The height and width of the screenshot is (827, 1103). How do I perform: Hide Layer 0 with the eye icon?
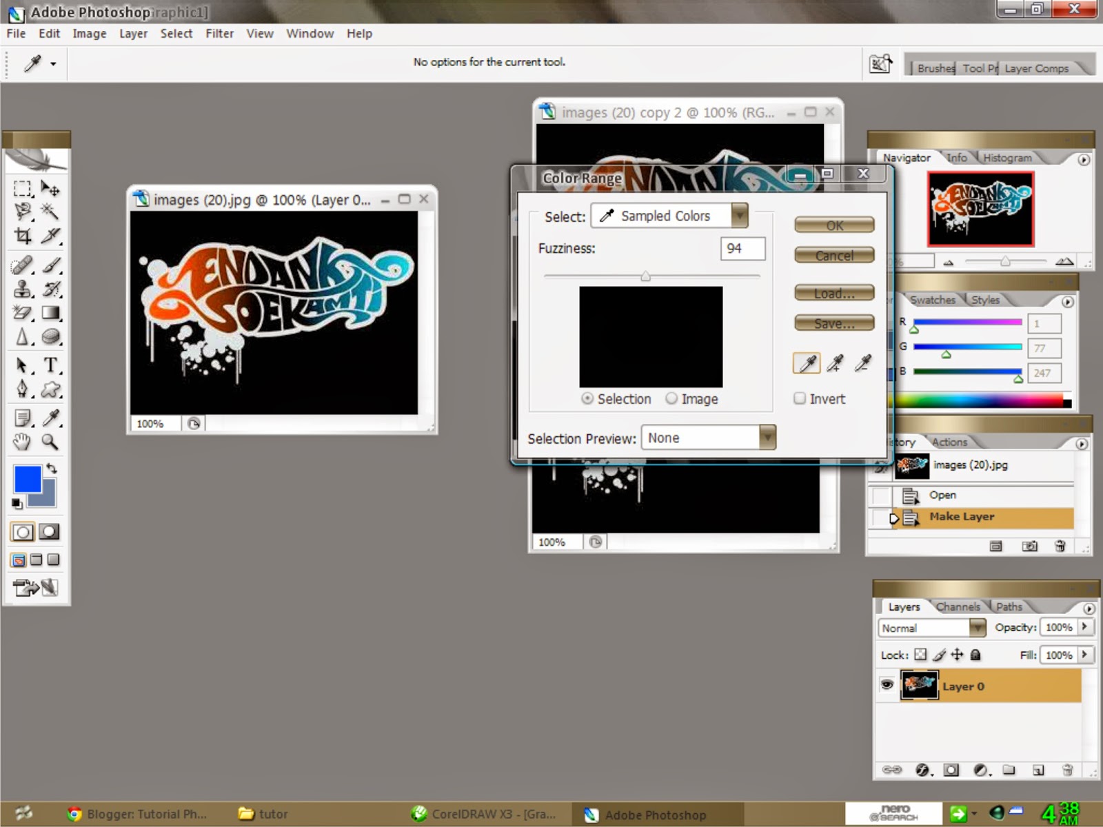[x=887, y=685]
